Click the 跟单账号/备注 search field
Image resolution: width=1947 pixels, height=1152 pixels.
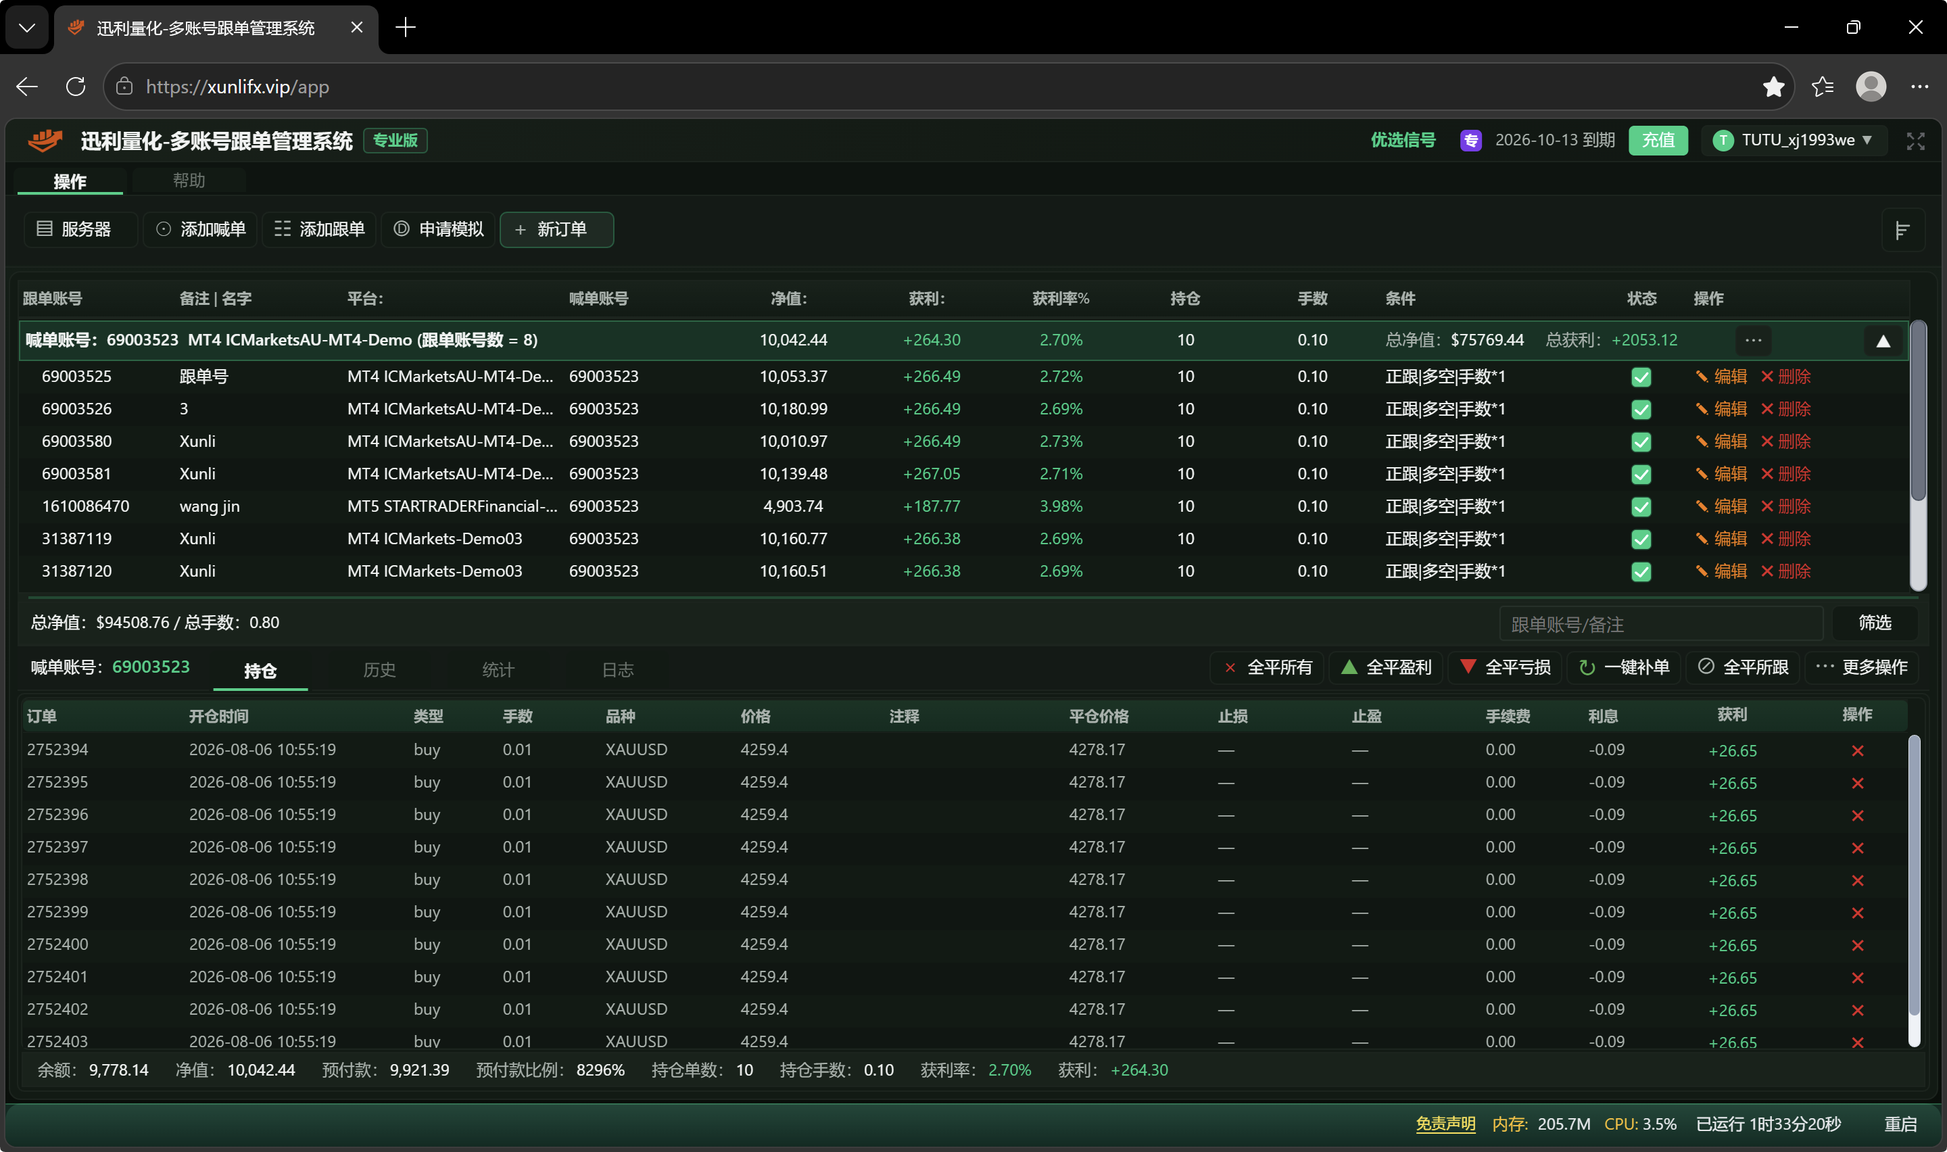point(1660,624)
